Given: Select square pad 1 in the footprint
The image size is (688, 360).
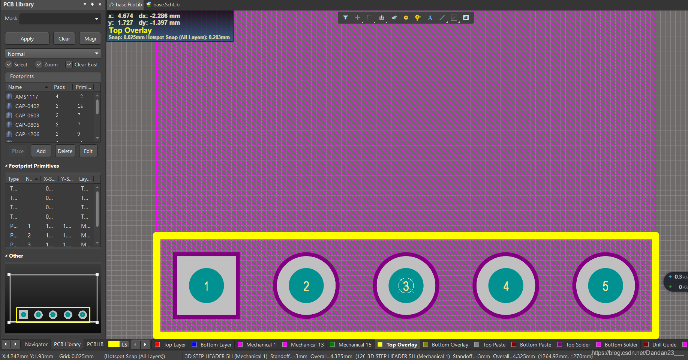Looking at the screenshot, I should click(206, 286).
